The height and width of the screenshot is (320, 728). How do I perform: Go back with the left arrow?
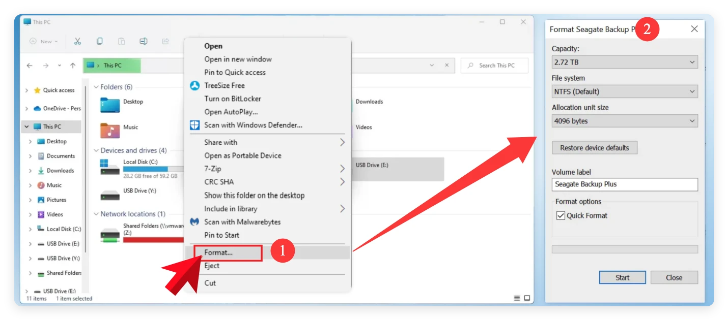[x=30, y=66]
